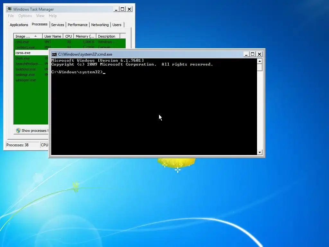
Task: Select the taskhost.exe process row
Action: pyautogui.click(x=31, y=69)
